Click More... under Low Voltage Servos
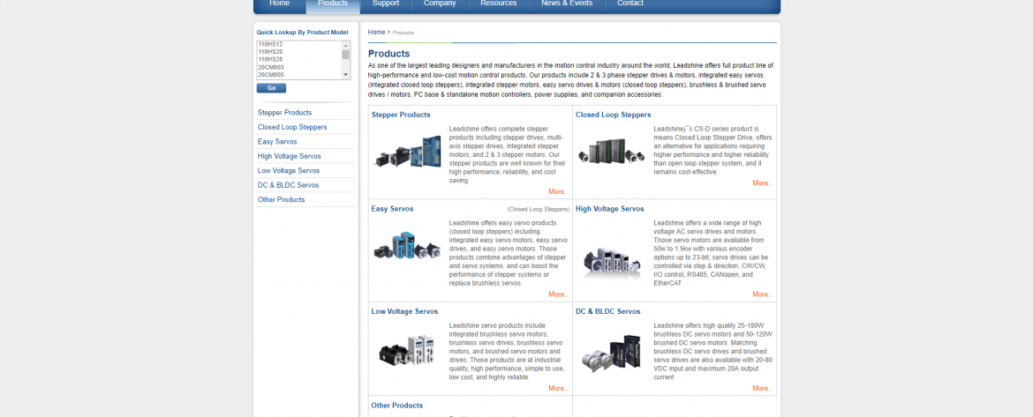This screenshot has height=417, width=1033. [560, 388]
